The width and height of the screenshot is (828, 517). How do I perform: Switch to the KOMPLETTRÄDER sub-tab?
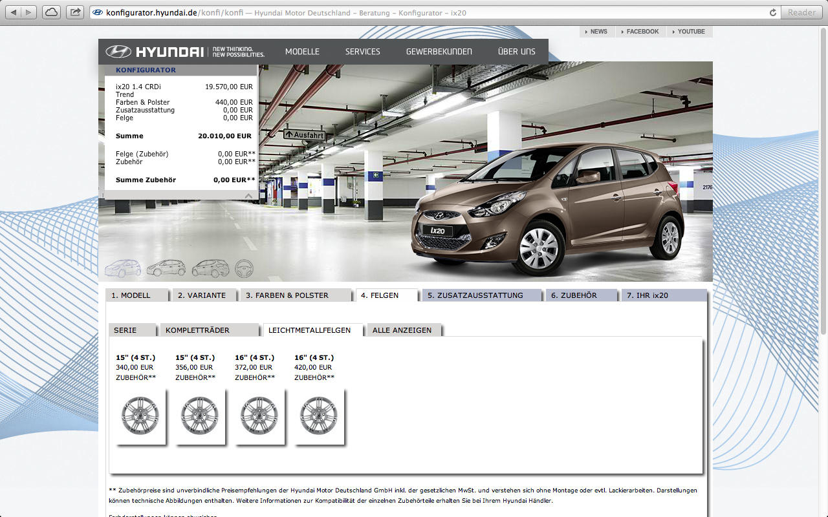(x=210, y=330)
